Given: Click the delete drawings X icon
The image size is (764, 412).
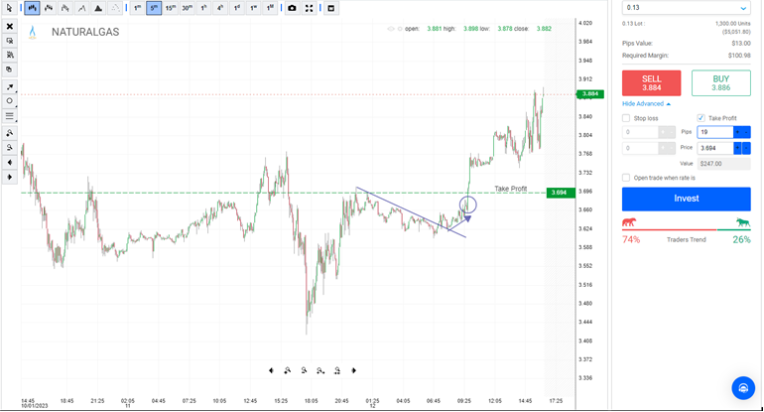Looking at the screenshot, I should 10,27.
